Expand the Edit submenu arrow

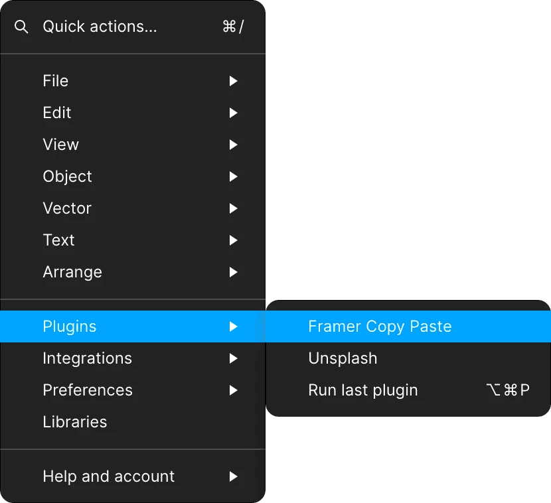[x=233, y=113]
